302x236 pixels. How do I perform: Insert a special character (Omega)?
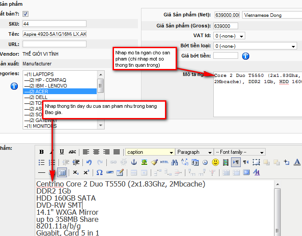click(x=99, y=173)
